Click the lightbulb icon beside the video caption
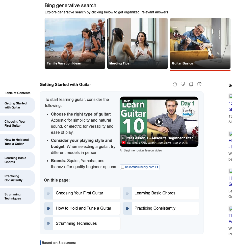This screenshot has width=232, height=246. point(121,150)
